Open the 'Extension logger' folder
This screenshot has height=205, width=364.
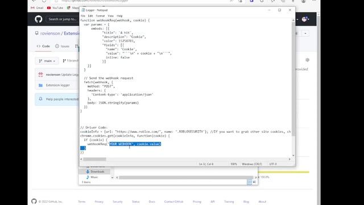[x=58, y=85]
